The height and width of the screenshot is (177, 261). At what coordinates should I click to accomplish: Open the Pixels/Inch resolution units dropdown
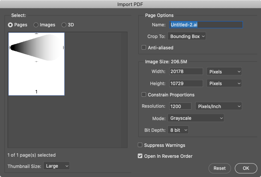coord(219,107)
